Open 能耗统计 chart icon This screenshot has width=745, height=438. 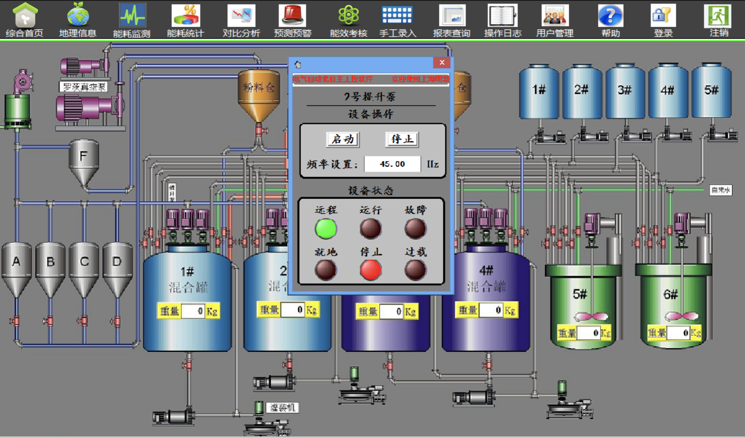pos(185,15)
